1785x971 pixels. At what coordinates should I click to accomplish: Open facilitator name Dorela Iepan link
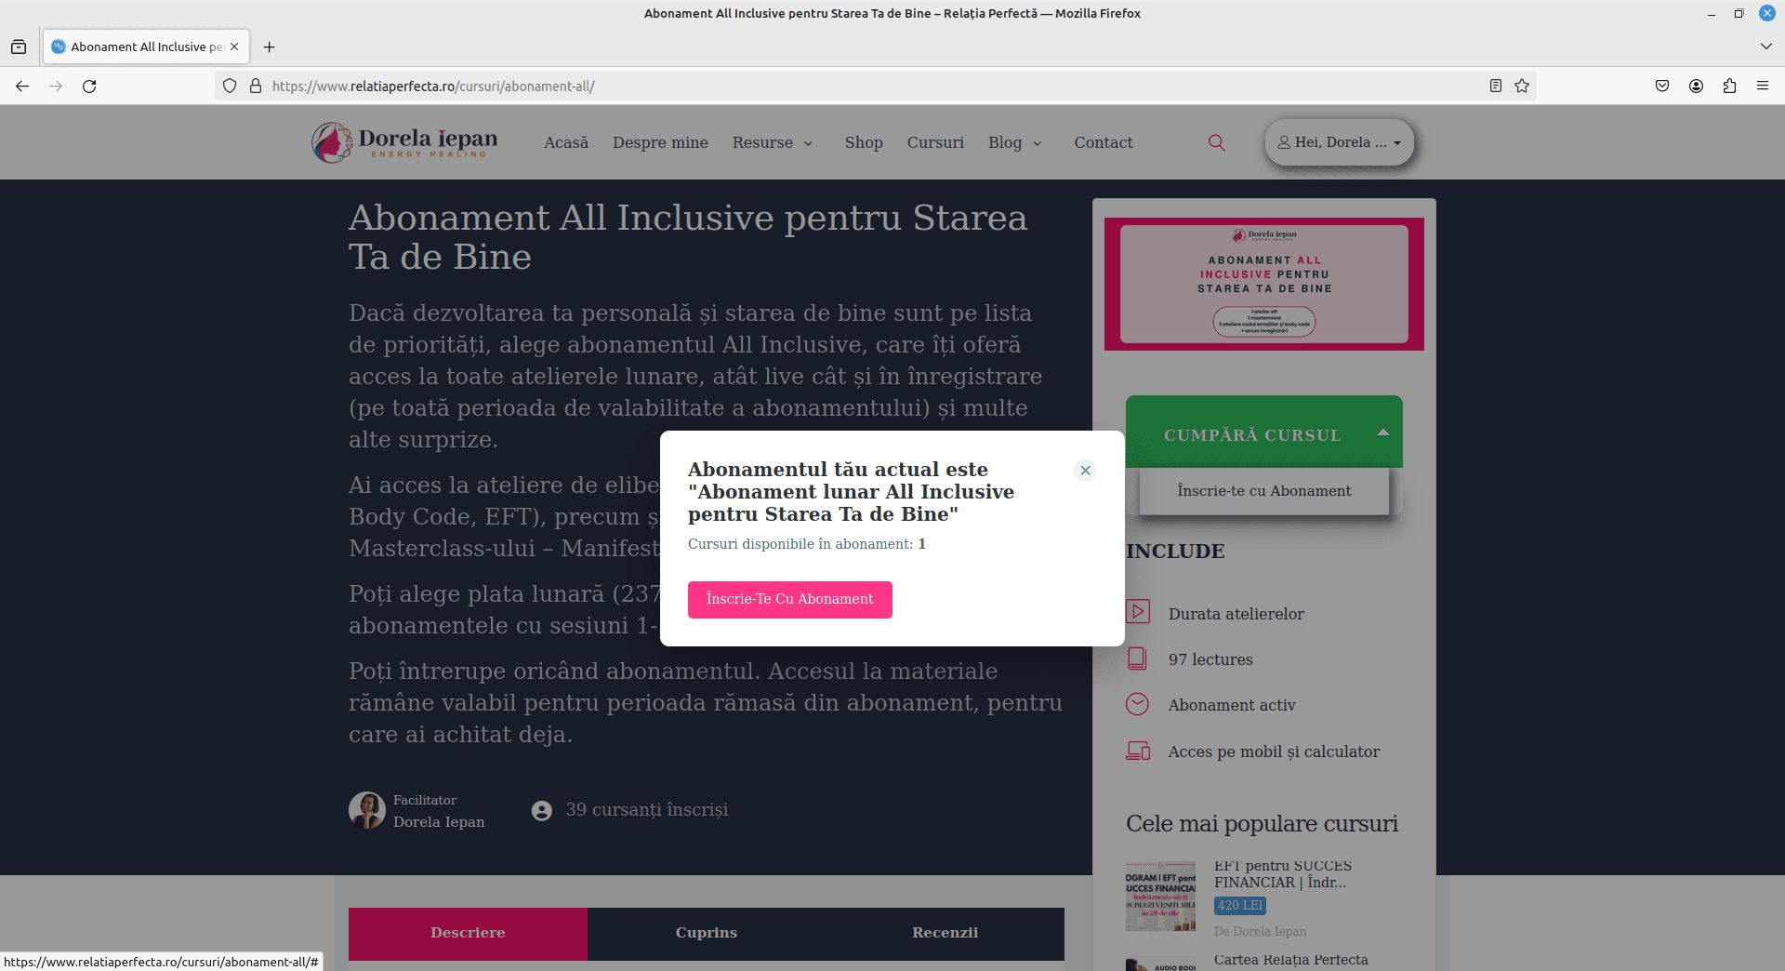coord(439,822)
